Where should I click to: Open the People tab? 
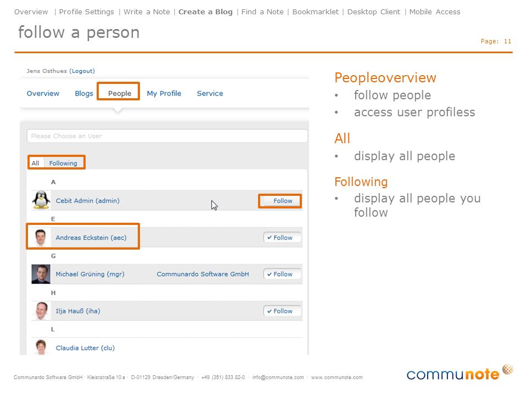click(120, 93)
